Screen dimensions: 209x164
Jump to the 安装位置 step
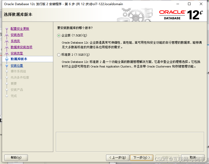[17, 65]
